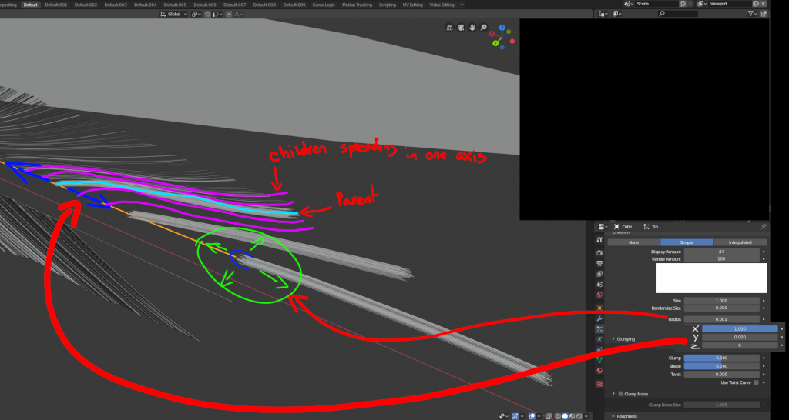This screenshot has width=789, height=420.
Task: Open snapping options dropdown
Action: (217, 14)
